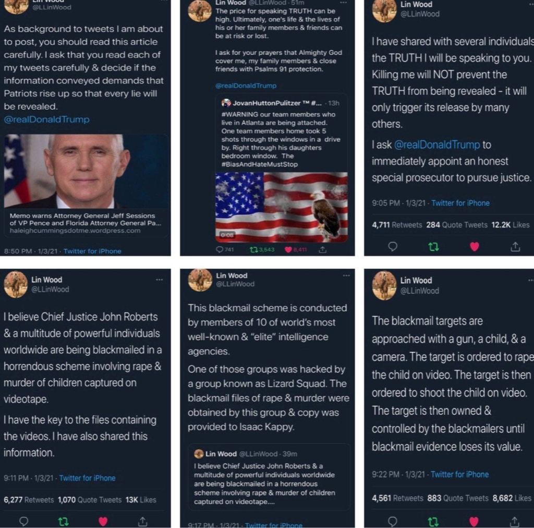Toggle like on the 9:22 PM blackmail targets tweet
This screenshot has height=528, width=534.
(x=474, y=521)
